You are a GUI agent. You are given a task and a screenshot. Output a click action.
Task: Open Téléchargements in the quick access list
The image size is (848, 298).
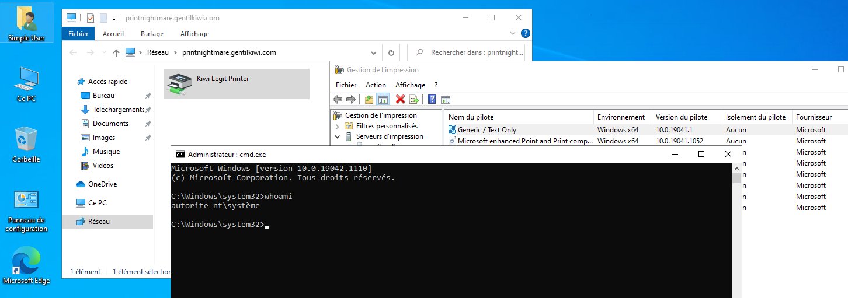click(118, 110)
